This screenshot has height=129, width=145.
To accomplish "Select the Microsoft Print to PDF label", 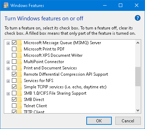I will tap(44, 49).
